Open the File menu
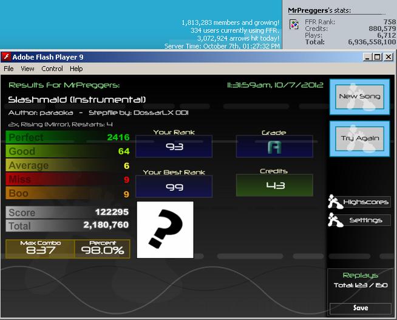 click(x=8, y=69)
